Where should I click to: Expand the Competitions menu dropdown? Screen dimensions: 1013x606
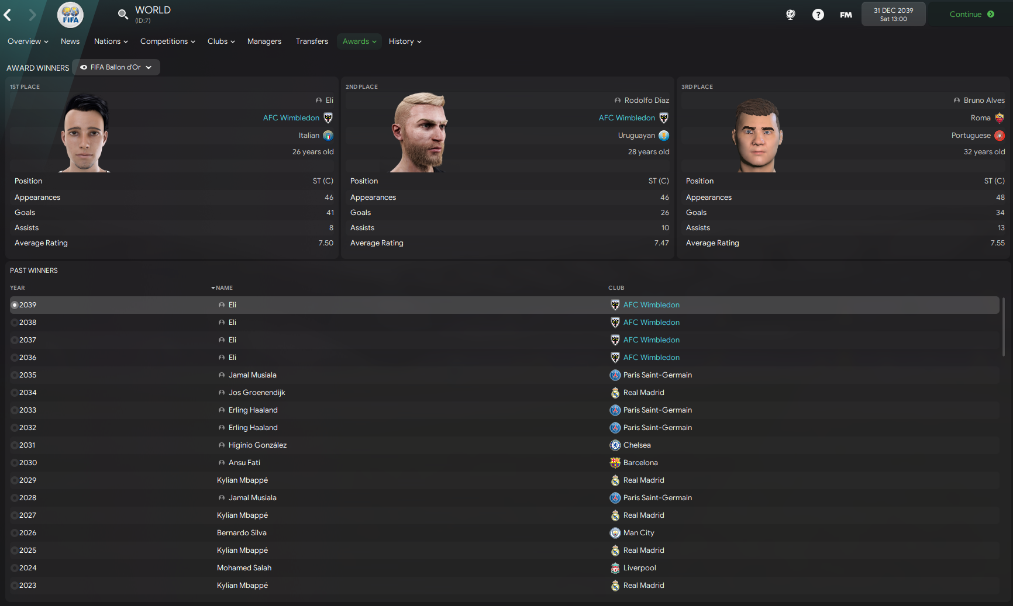point(167,41)
